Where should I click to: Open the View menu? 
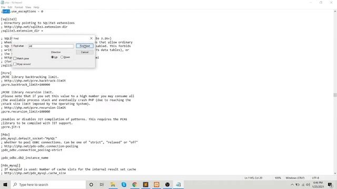click(x=28, y=7)
